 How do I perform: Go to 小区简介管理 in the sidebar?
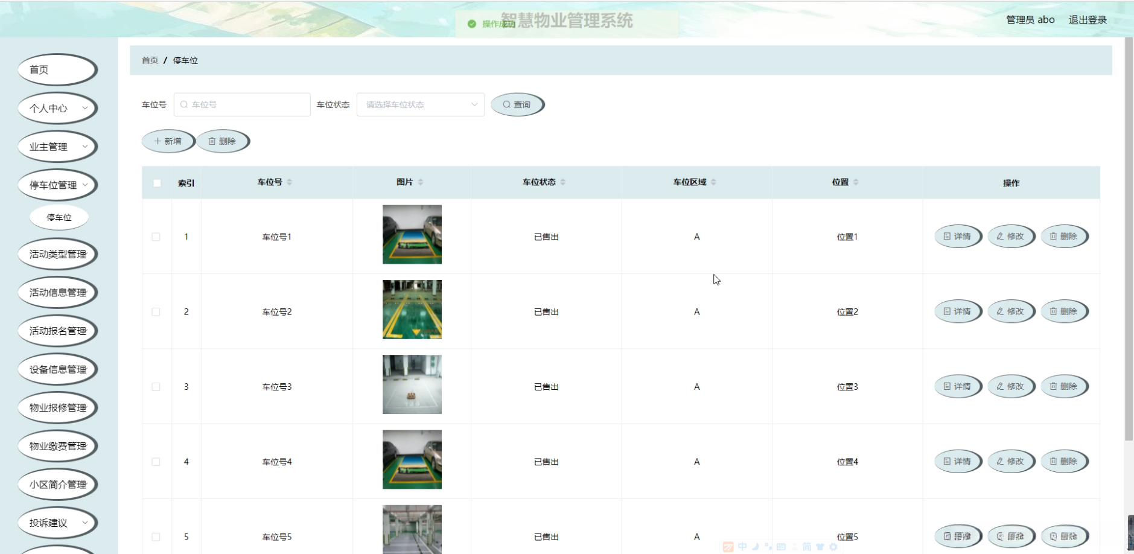pyautogui.click(x=58, y=485)
